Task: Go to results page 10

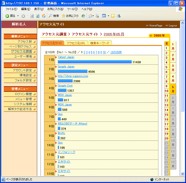Action: (104, 52)
